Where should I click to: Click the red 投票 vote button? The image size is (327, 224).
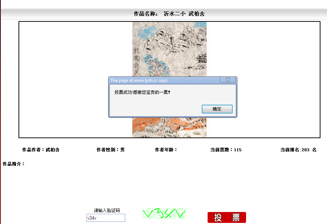(x=227, y=217)
